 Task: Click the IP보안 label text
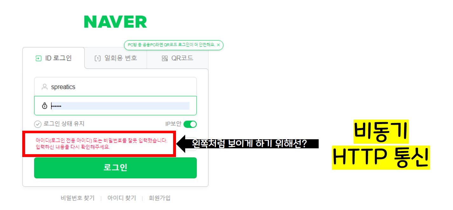173,124
